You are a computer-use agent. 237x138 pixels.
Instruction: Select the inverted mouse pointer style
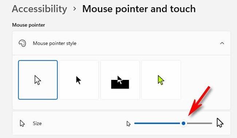(x=120, y=80)
